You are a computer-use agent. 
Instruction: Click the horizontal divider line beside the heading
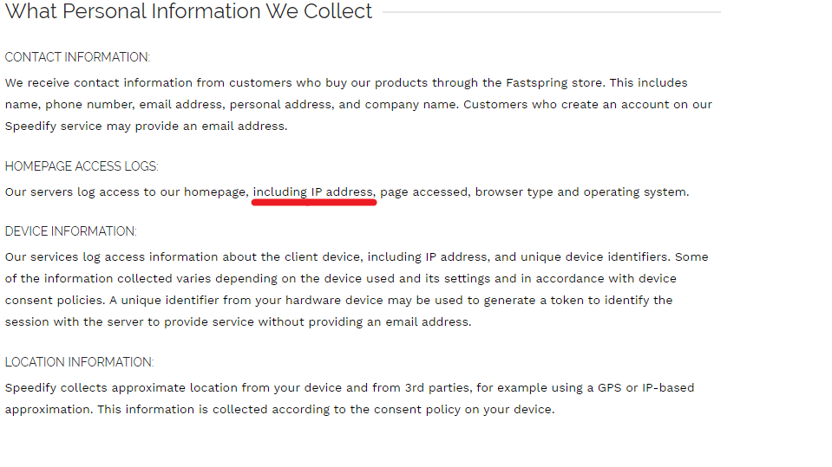click(551, 12)
